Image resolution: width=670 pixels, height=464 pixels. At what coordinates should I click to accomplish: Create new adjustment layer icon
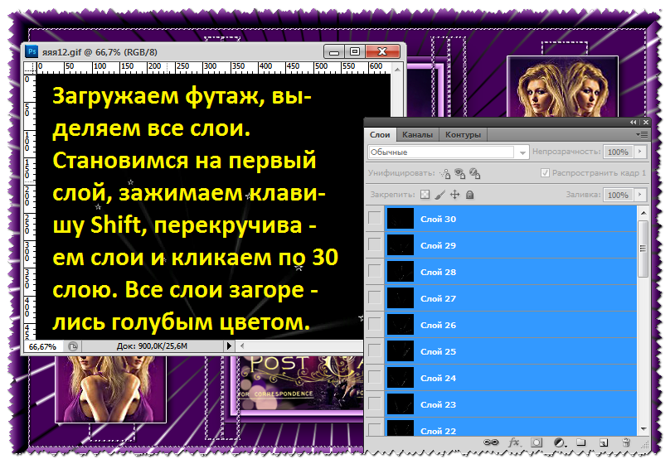point(560,442)
